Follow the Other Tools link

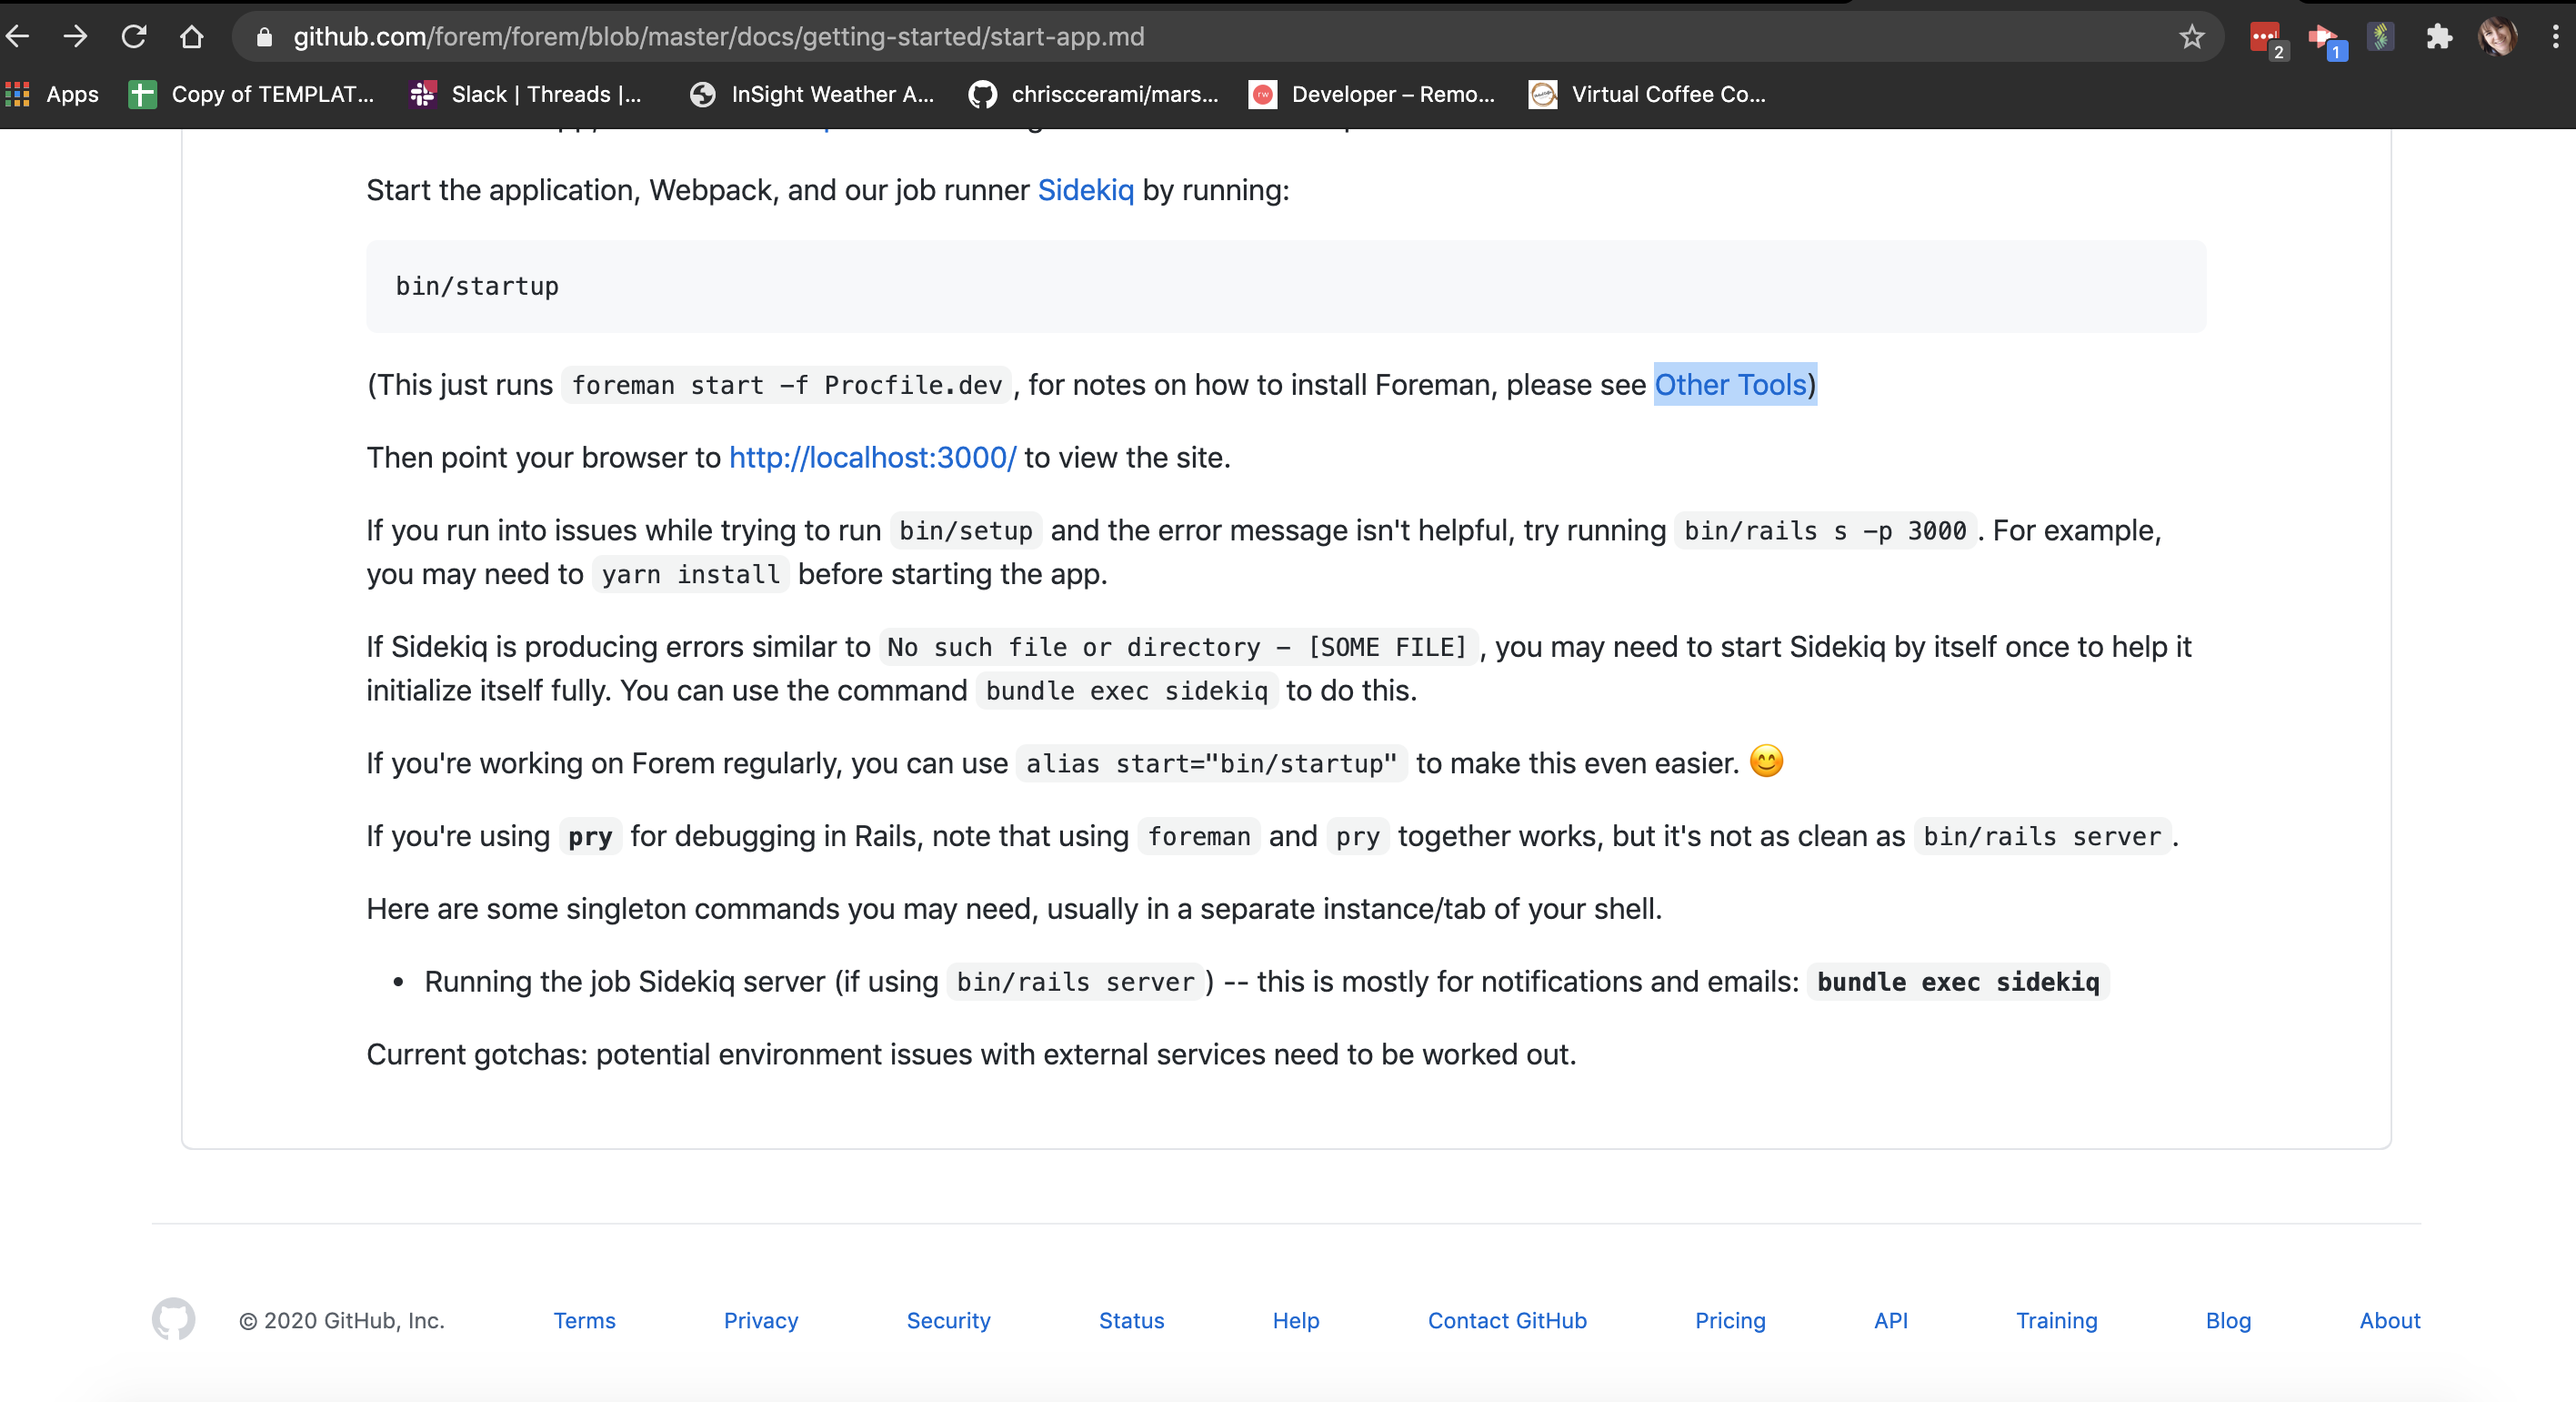(x=1731, y=384)
